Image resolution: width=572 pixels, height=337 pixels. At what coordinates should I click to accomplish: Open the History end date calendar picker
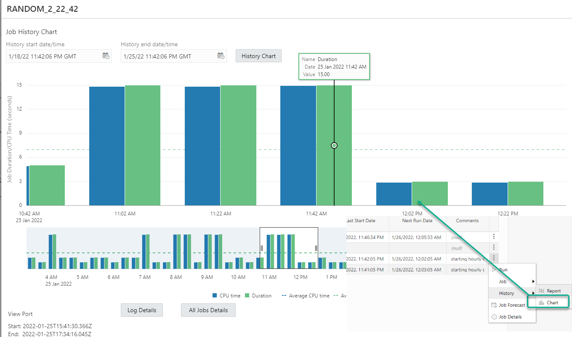pyautogui.click(x=221, y=56)
